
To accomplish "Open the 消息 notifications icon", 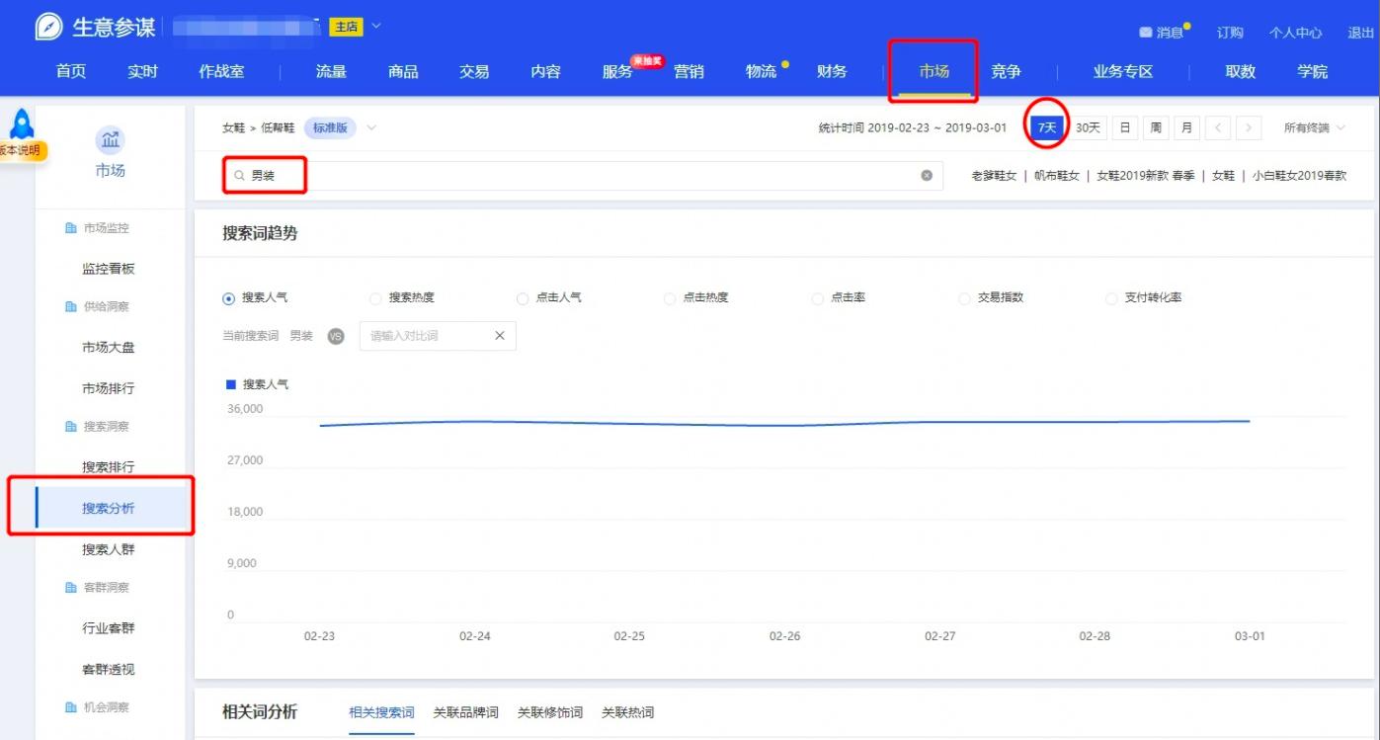I will (x=1148, y=31).
